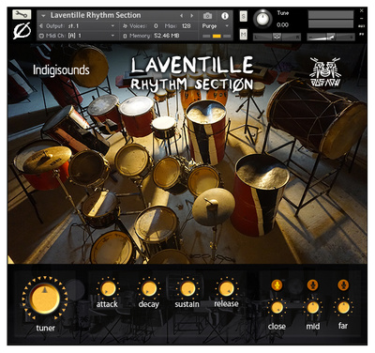This screenshot has width=375, height=353.
Task: Collapse the instrument with the arrow beside Laventille Rhythm Section
Action: pyautogui.click(x=43, y=15)
